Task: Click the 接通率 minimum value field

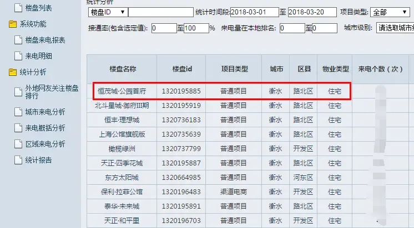Action: (163, 28)
